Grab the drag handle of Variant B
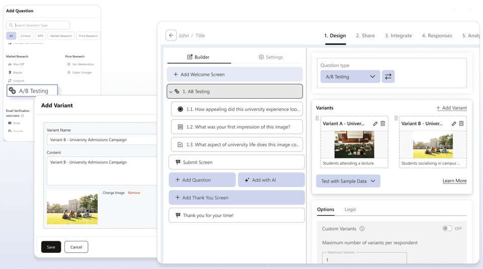This screenshot has height=269, width=483. (x=396, y=118)
